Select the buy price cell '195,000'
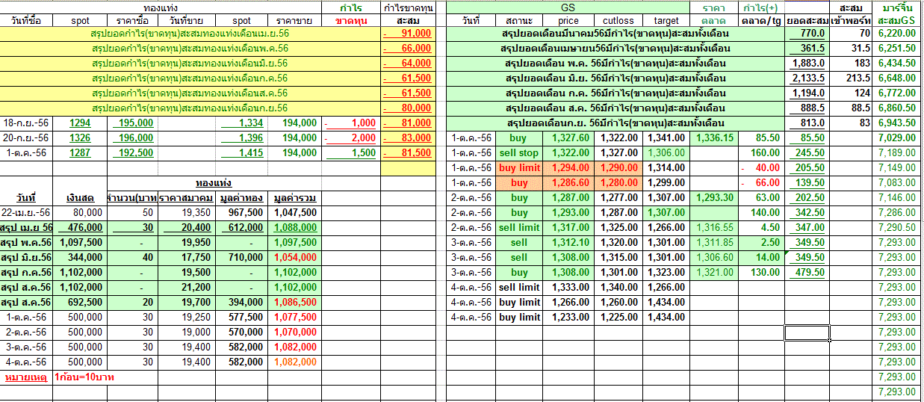This screenshot has height=402, width=924. click(134, 123)
